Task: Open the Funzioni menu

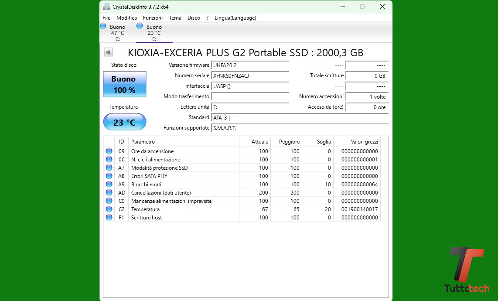Action: coord(153,18)
